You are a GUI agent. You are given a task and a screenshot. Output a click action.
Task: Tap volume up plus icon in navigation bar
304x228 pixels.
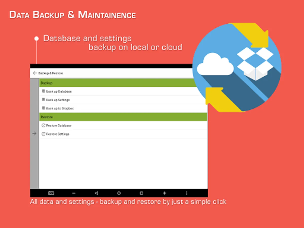click(164, 193)
